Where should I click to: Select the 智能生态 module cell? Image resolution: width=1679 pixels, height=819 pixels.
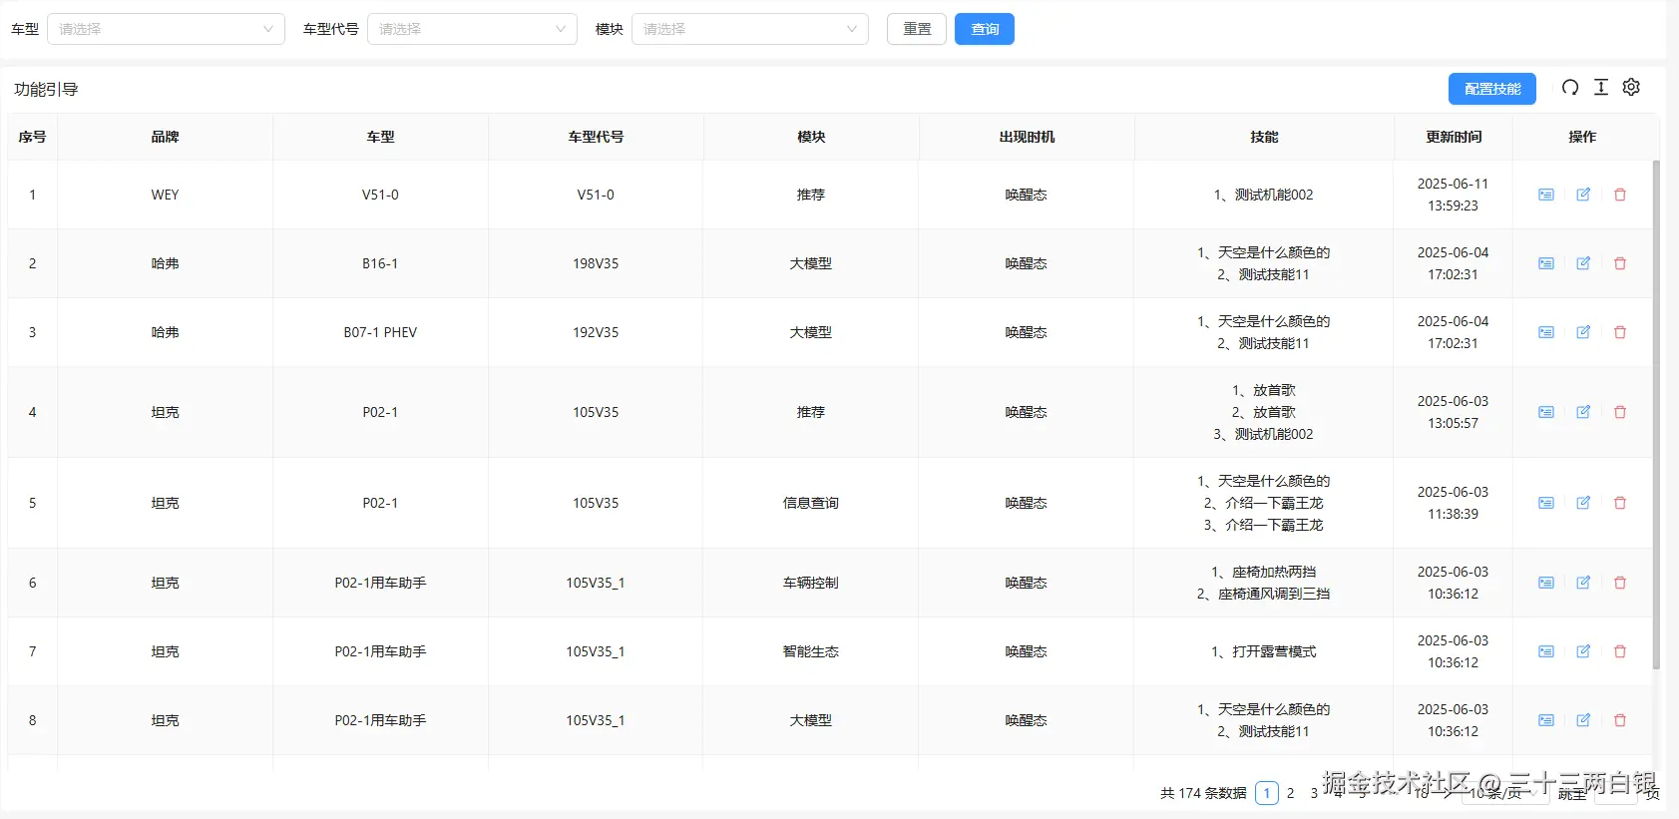(x=811, y=651)
